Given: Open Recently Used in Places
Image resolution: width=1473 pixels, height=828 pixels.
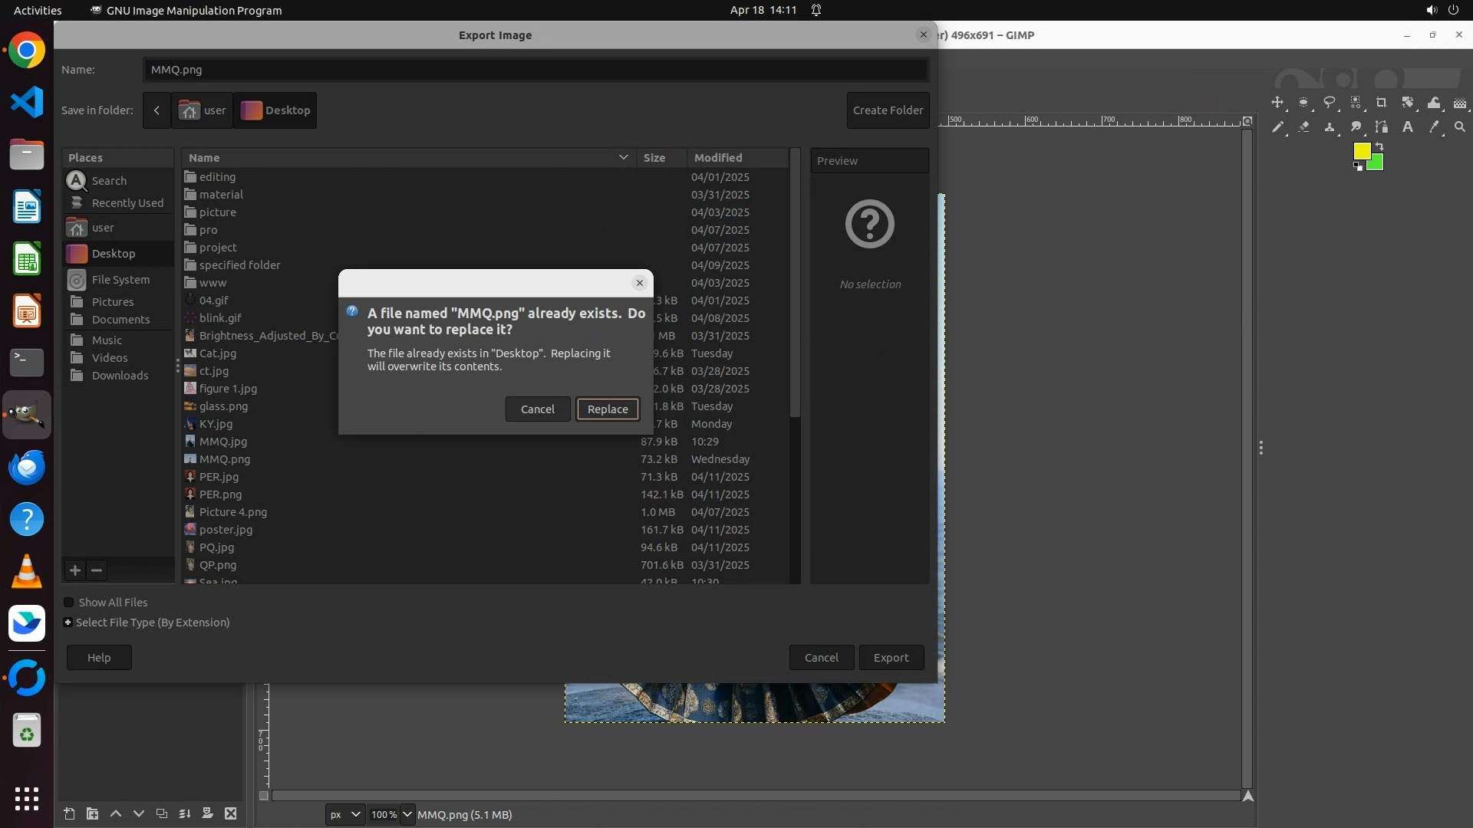Looking at the screenshot, I should coord(127,203).
